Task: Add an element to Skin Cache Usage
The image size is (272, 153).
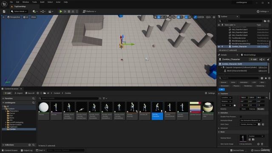Action: [x=258, y=144]
